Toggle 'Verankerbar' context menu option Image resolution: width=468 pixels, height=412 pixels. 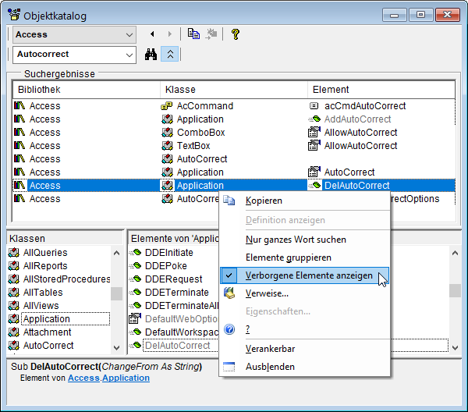click(270, 348)
